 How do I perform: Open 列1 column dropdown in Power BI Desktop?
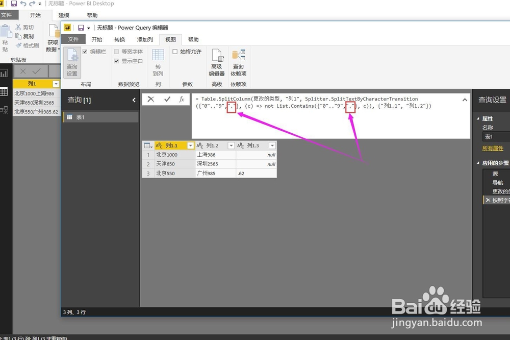[x=56, y=84]
